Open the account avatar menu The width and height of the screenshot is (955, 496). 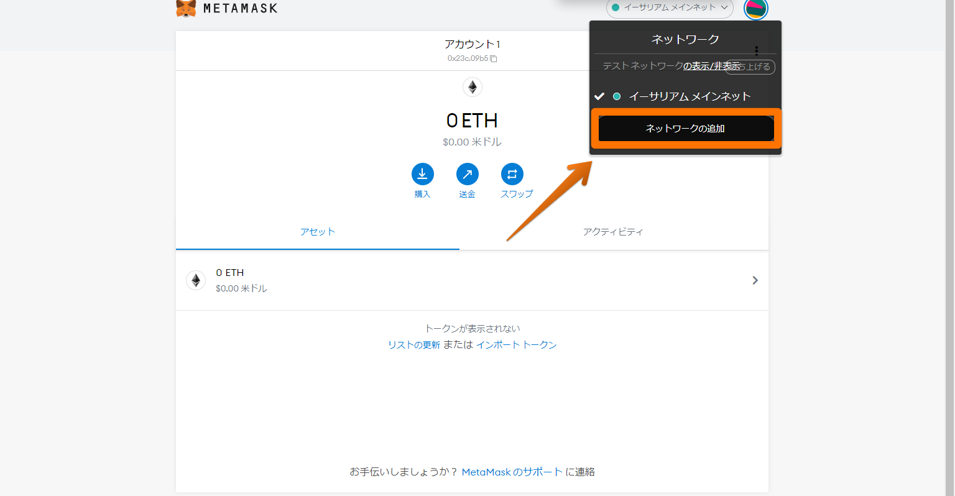(756, 8)
